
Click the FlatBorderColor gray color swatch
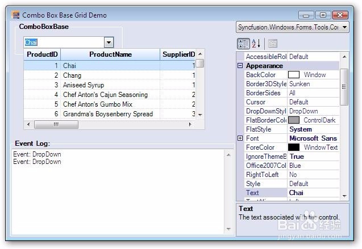coord(294,120)
